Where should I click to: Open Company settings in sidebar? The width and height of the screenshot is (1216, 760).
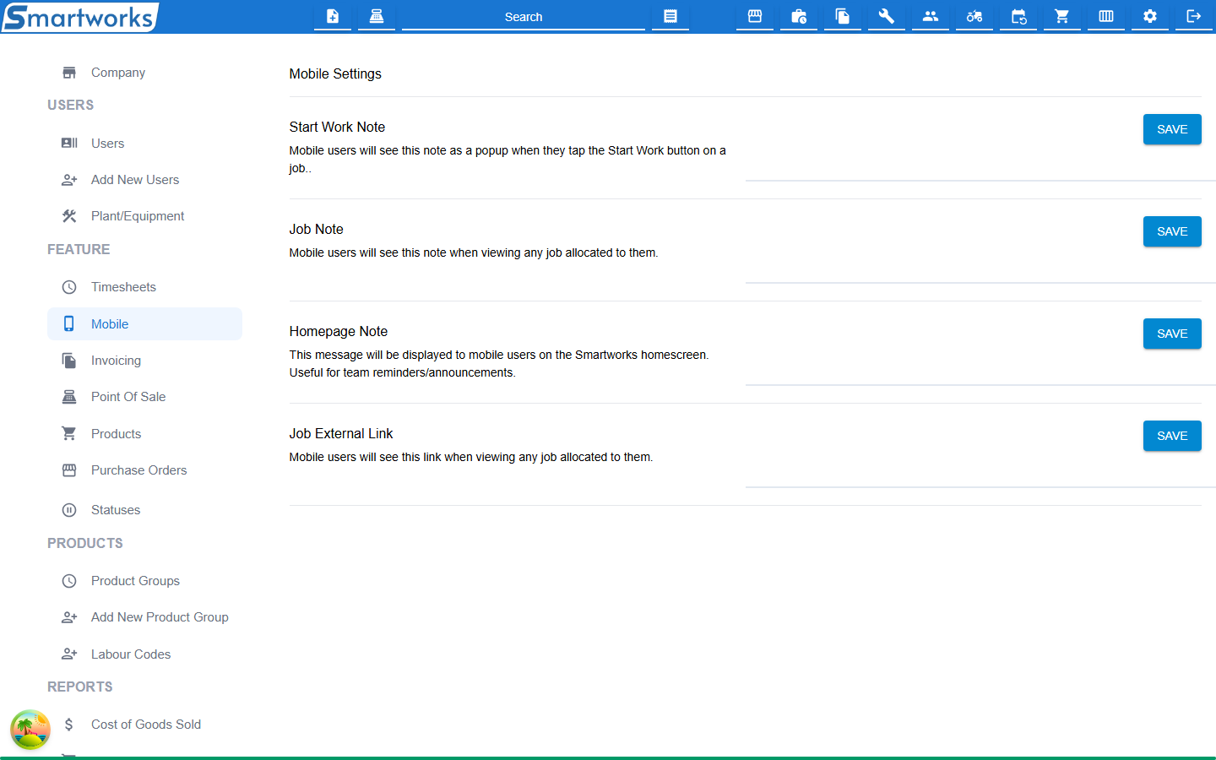pos(144,73)
